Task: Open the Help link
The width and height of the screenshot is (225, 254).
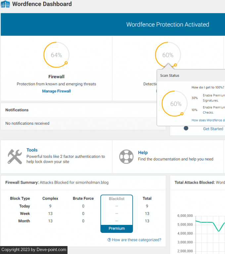Action: [143, 152]
